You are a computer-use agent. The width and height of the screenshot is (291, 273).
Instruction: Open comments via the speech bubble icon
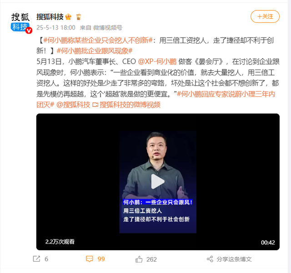pyautogui.click(x=89, y=259)
